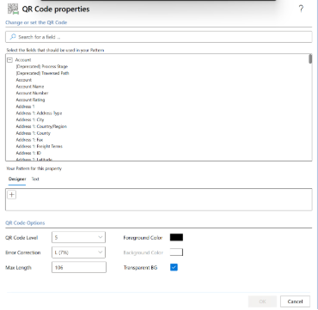Click the Max Length input field
Viewport: 318px width, 310px height.
tap(79, 267)
